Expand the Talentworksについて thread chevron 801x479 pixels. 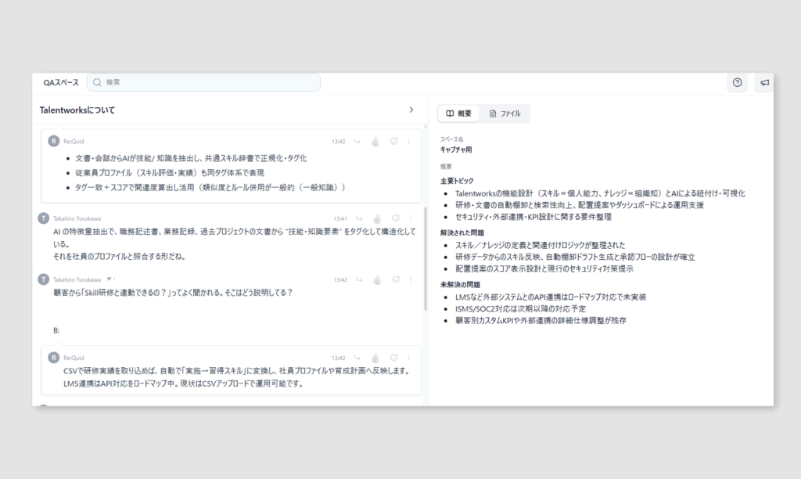click(411, 110)
